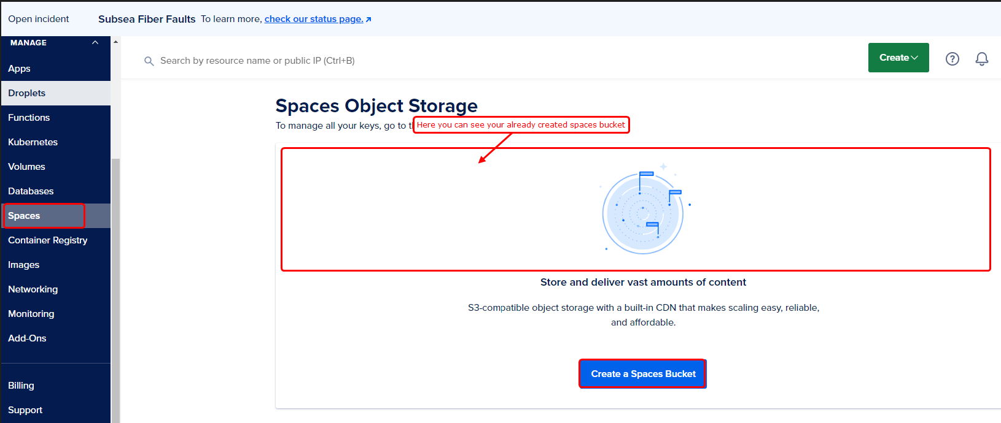Navigate to Databases page
This screenshot has height=423, width=1001.
(x=31, y=191)
